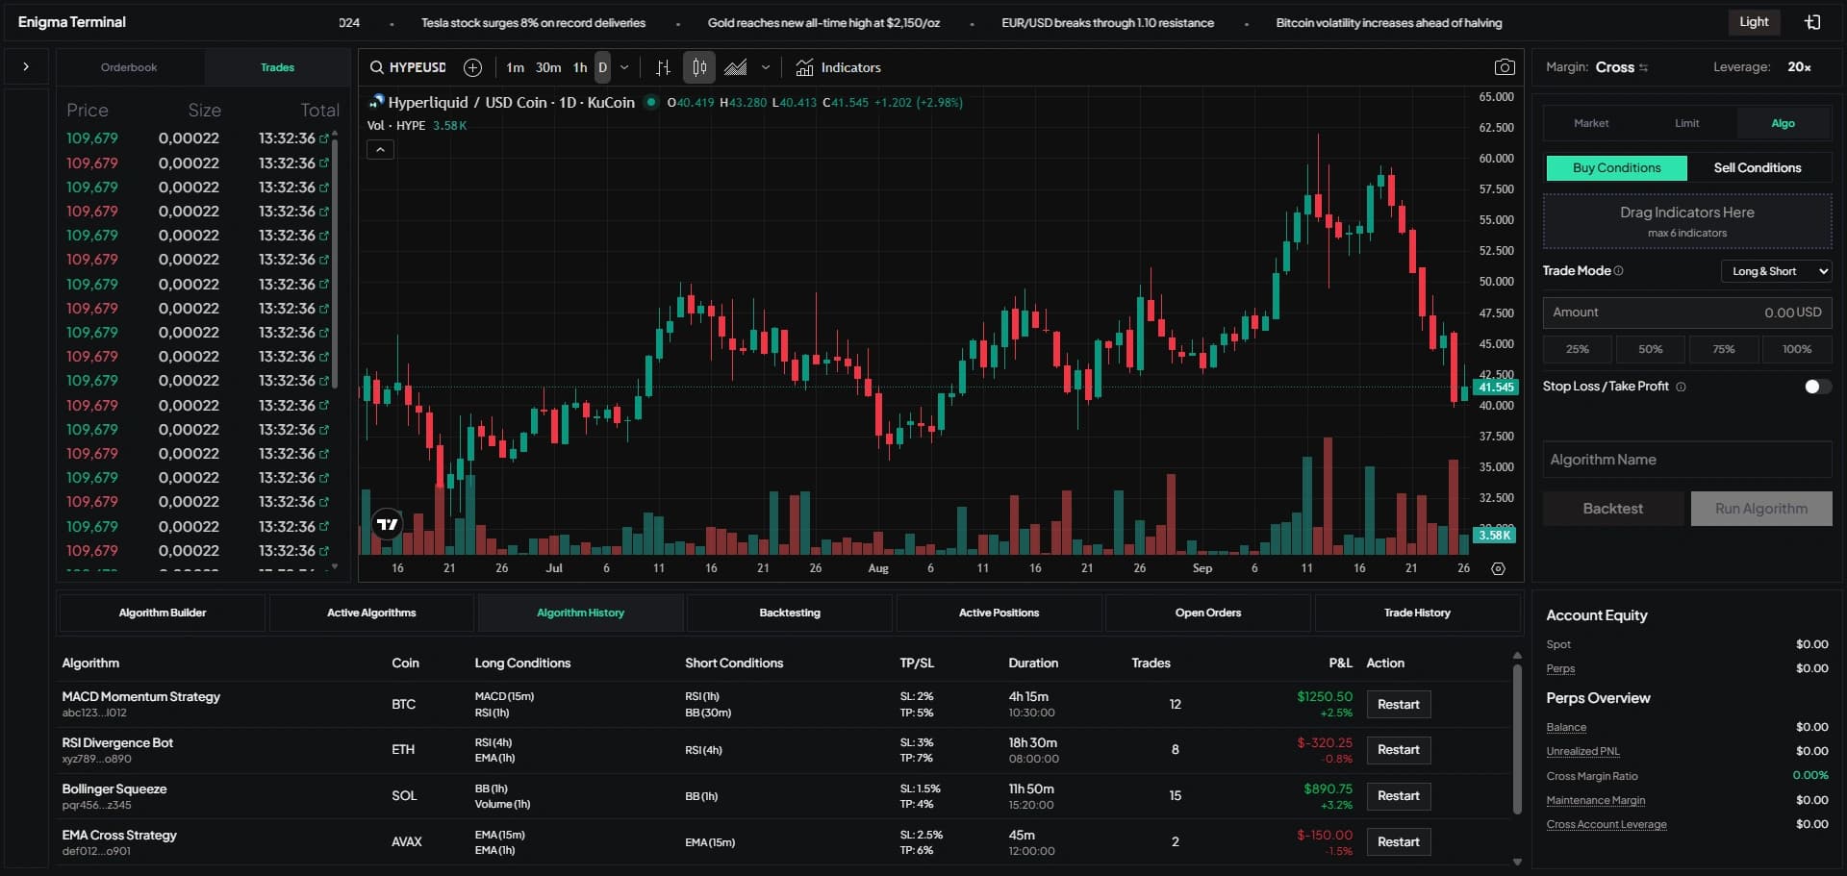This screenshot has height=876, width=1847.
Task: Set amount to 25%
Action: coord(1578,349)
